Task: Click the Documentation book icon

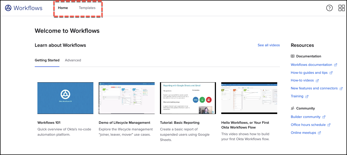Action: pos(292,56)
